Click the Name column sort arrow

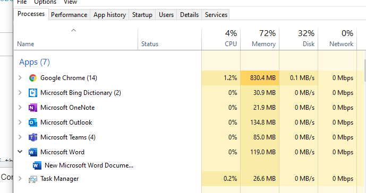pyautogui.click(x=73, y=30)
